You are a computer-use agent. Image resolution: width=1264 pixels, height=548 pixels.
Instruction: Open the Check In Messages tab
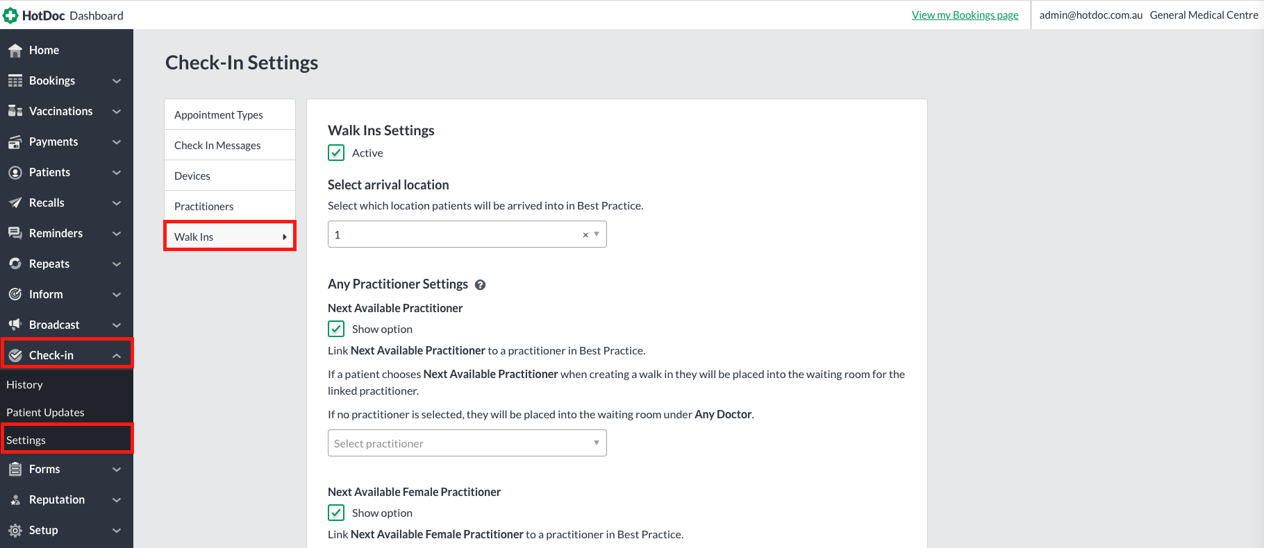point(230,145)
